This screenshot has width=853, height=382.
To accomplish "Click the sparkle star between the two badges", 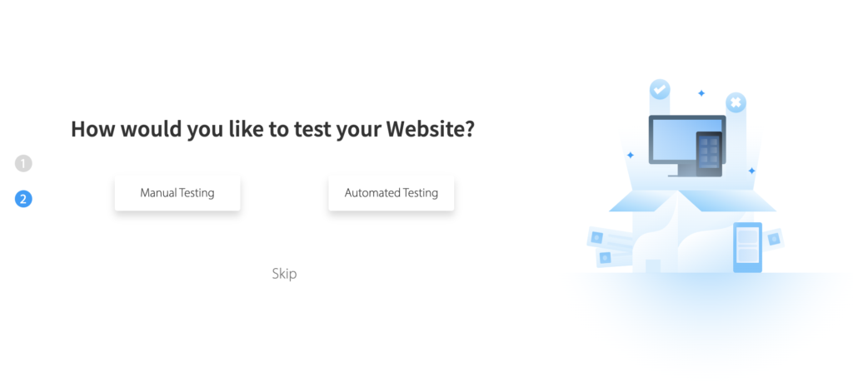I will [701, 93].
